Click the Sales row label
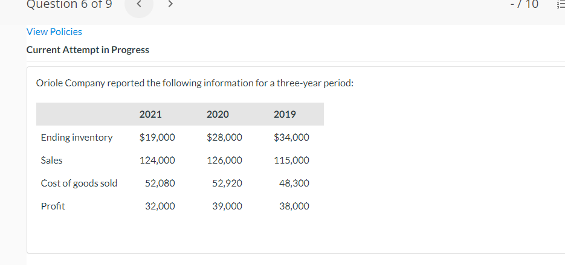Screen dimensions: 565x265 point(51,160)
